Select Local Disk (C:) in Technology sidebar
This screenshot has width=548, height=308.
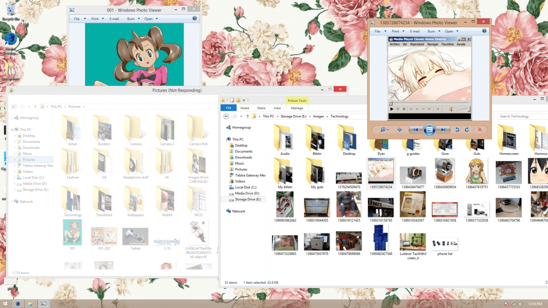[246, 187]
